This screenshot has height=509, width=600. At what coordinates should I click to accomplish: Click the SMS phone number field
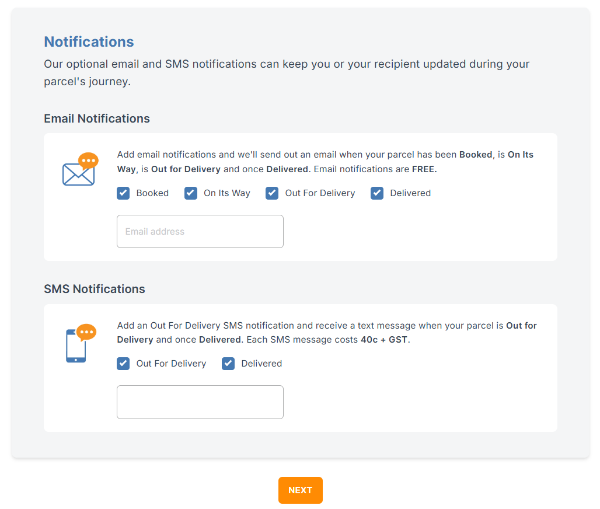pyautogui.click(x=200, y=402)
